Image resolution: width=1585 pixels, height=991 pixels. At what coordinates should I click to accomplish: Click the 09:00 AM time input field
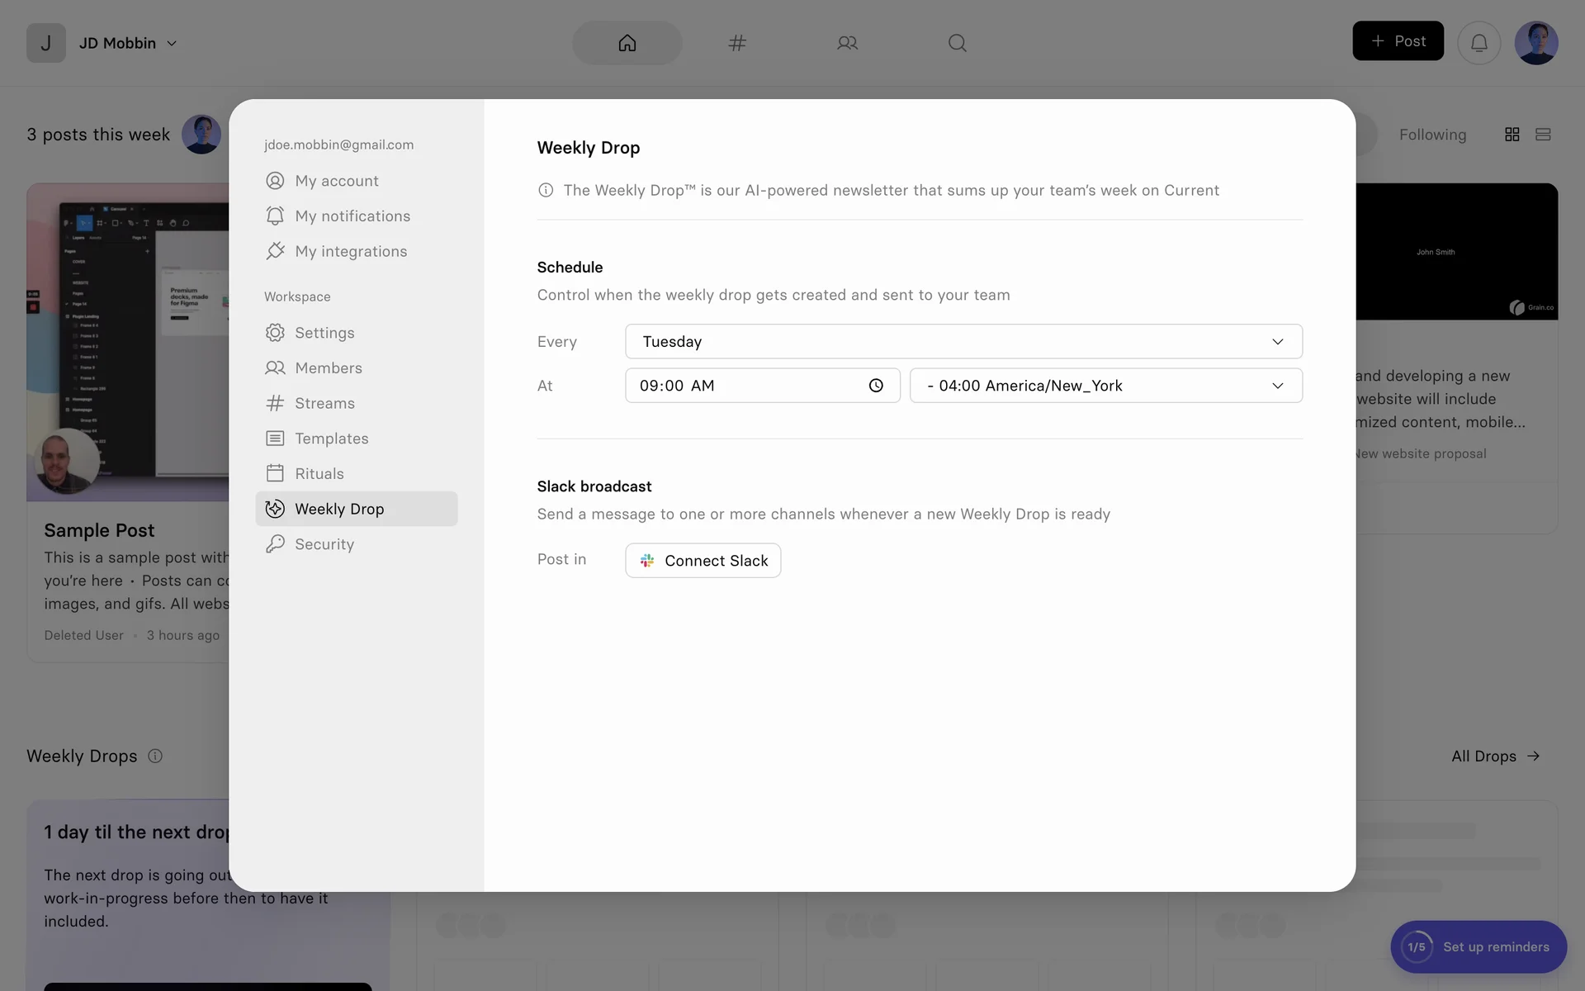coord(743,386)
